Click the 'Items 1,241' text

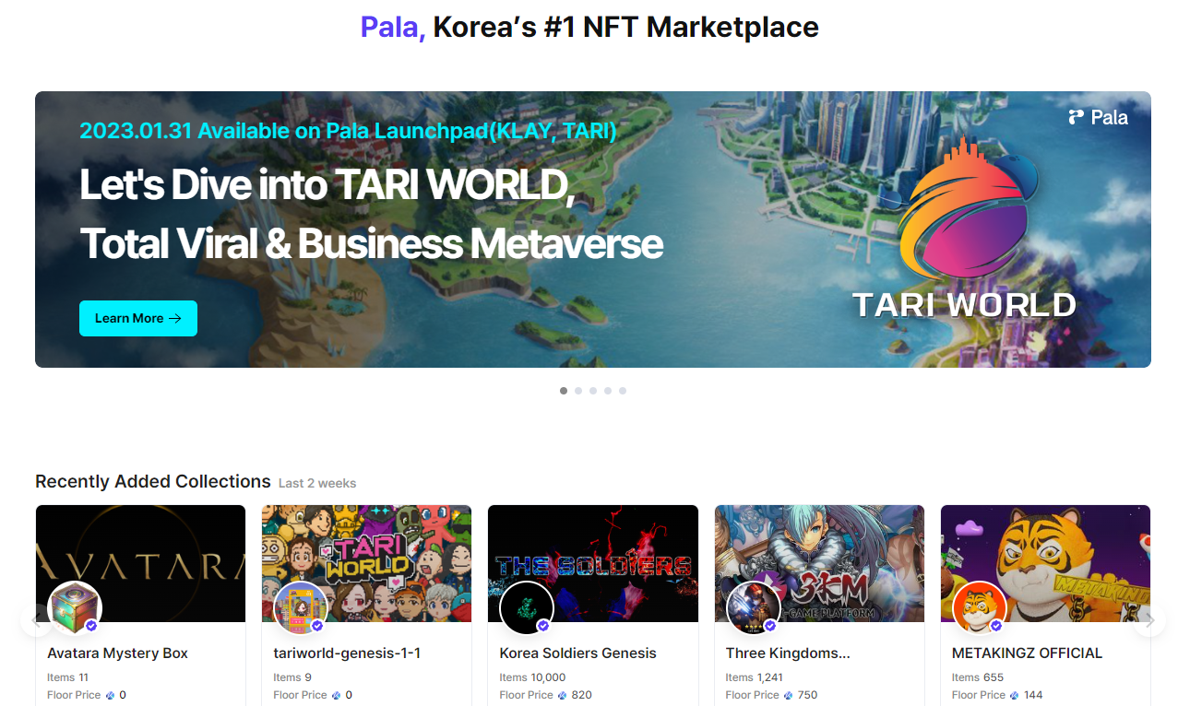(754, 677)
